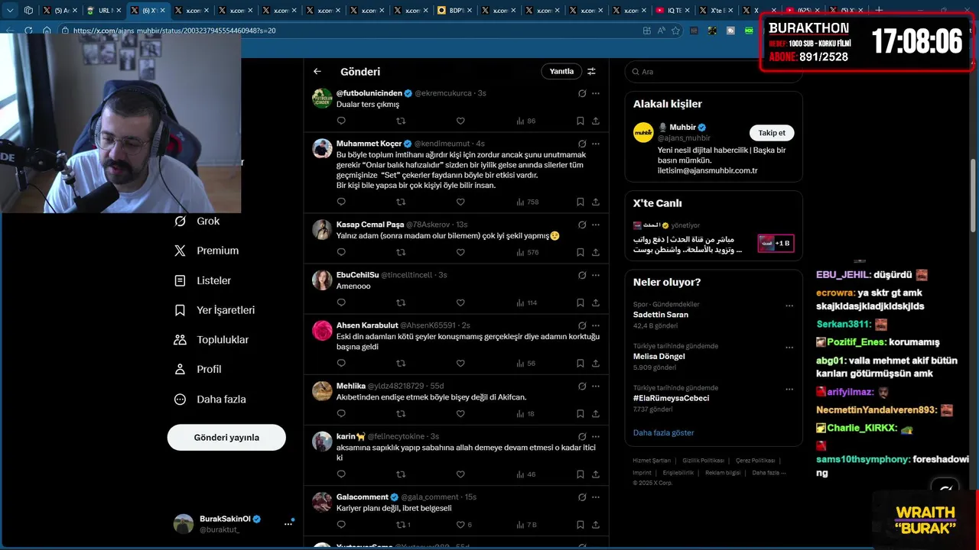Like Galacomment's post with 6 likes

464,525
